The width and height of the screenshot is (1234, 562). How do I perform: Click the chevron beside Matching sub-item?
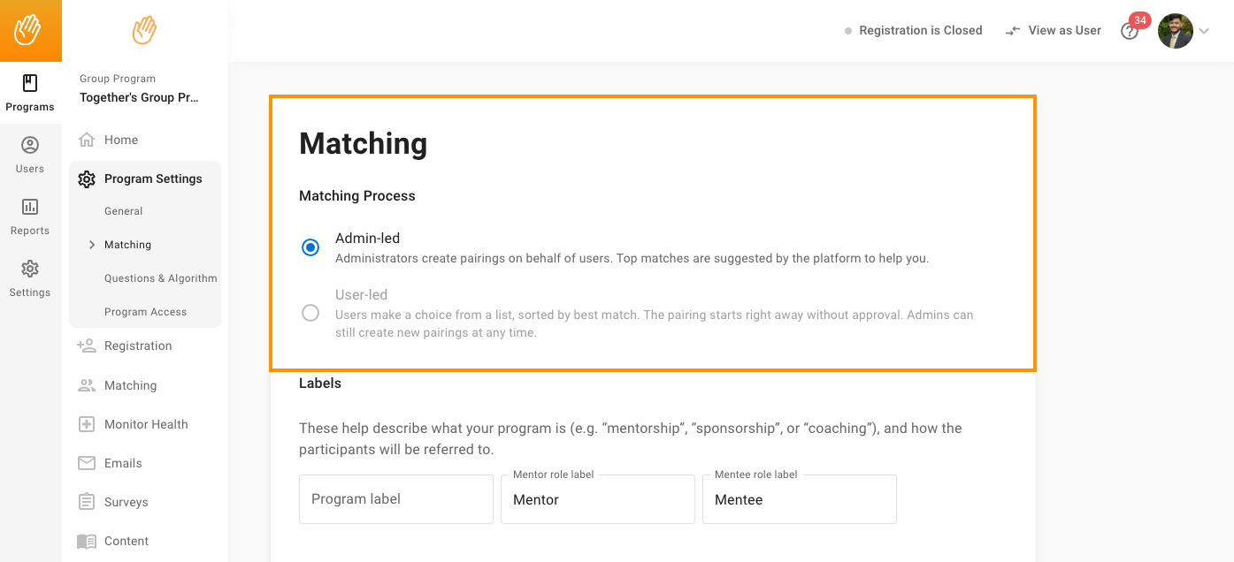[92, 245]
